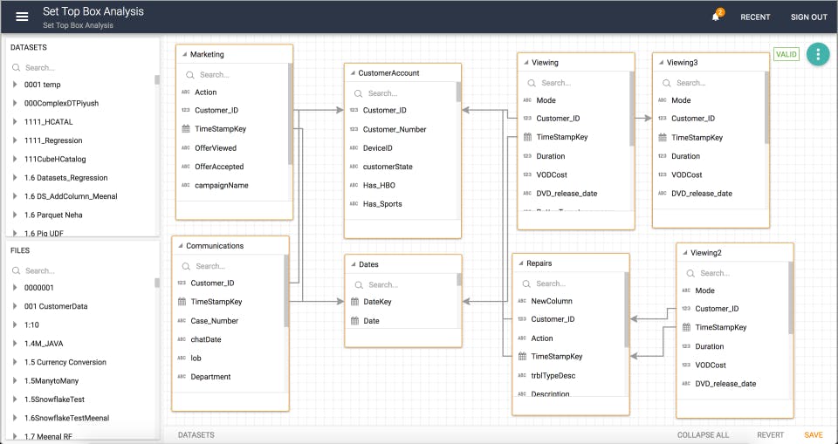Collapse the Communications table card
This screenshot has width=838, height=444.
pyautogui.click(x=180, y=246)
